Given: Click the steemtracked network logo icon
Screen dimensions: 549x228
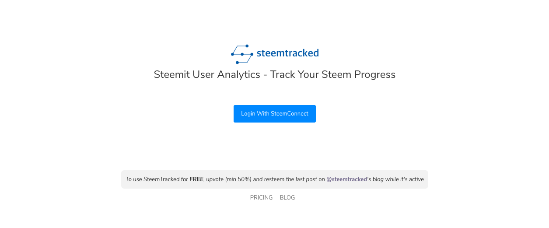Looking at the screenshot, I should [242, 54].
